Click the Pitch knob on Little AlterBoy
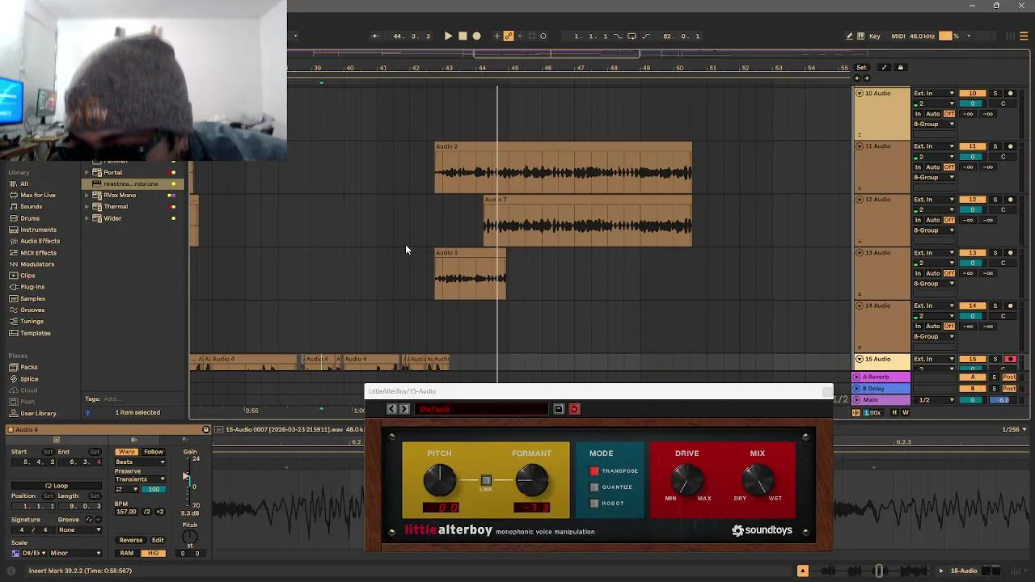1035x582 pixels. click(439, 481)
